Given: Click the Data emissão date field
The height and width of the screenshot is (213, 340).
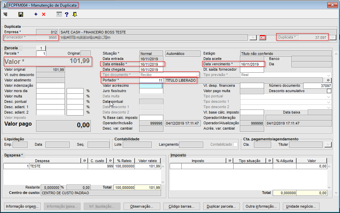Looking at the screenshot, I should (151, 64).
